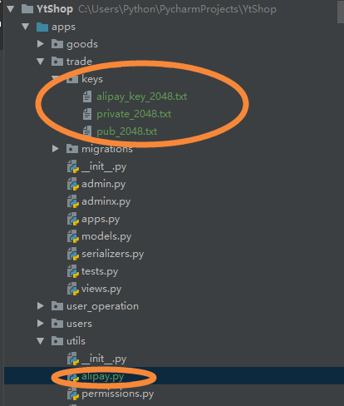The image size is (344, 406).
Task: Open views.py file
Action: pyautogui.click(x=101, y=289)
